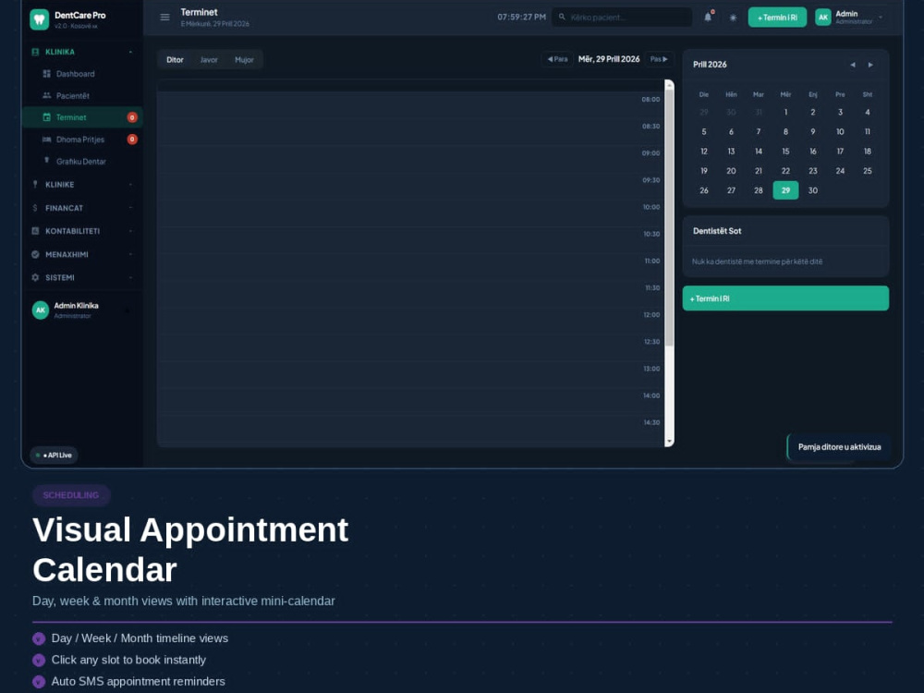This screenshot has width=924, height=693.
Task: Open the notifications bell
Action: click(x=708, y=17)
